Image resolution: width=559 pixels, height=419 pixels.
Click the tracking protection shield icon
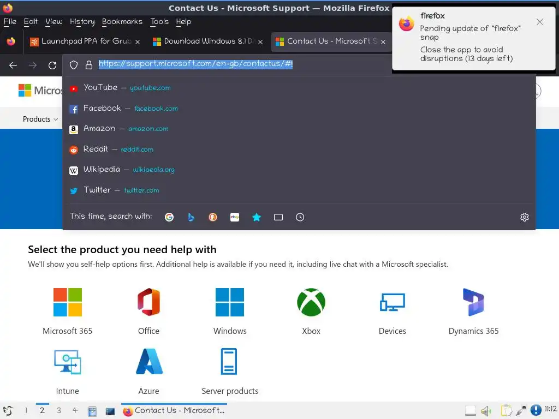(74, 65)
